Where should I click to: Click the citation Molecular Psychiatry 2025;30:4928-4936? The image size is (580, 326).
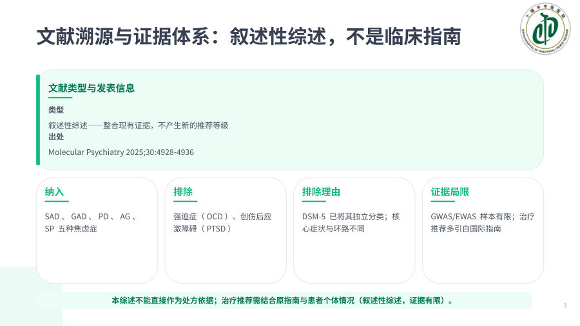pyautogui.click(x=121, y=152)
